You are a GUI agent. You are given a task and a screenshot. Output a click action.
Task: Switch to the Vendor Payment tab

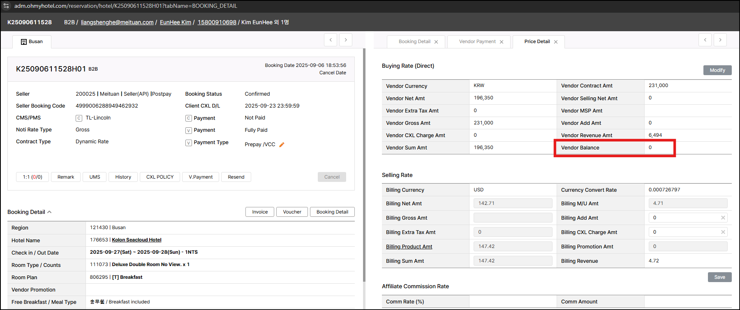(x=477, y=41)
